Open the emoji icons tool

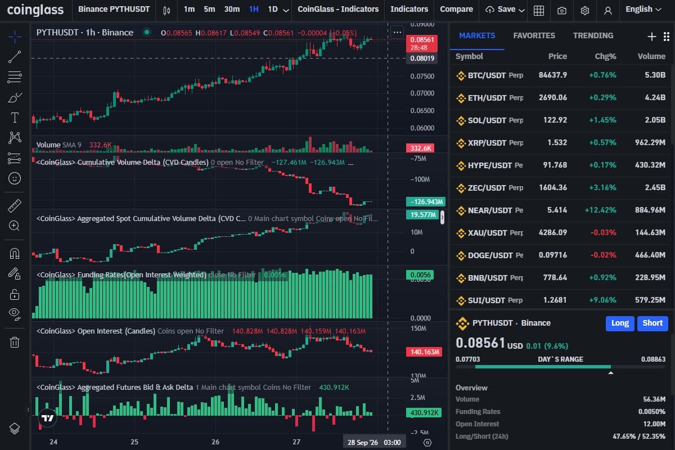pos(15,178)
